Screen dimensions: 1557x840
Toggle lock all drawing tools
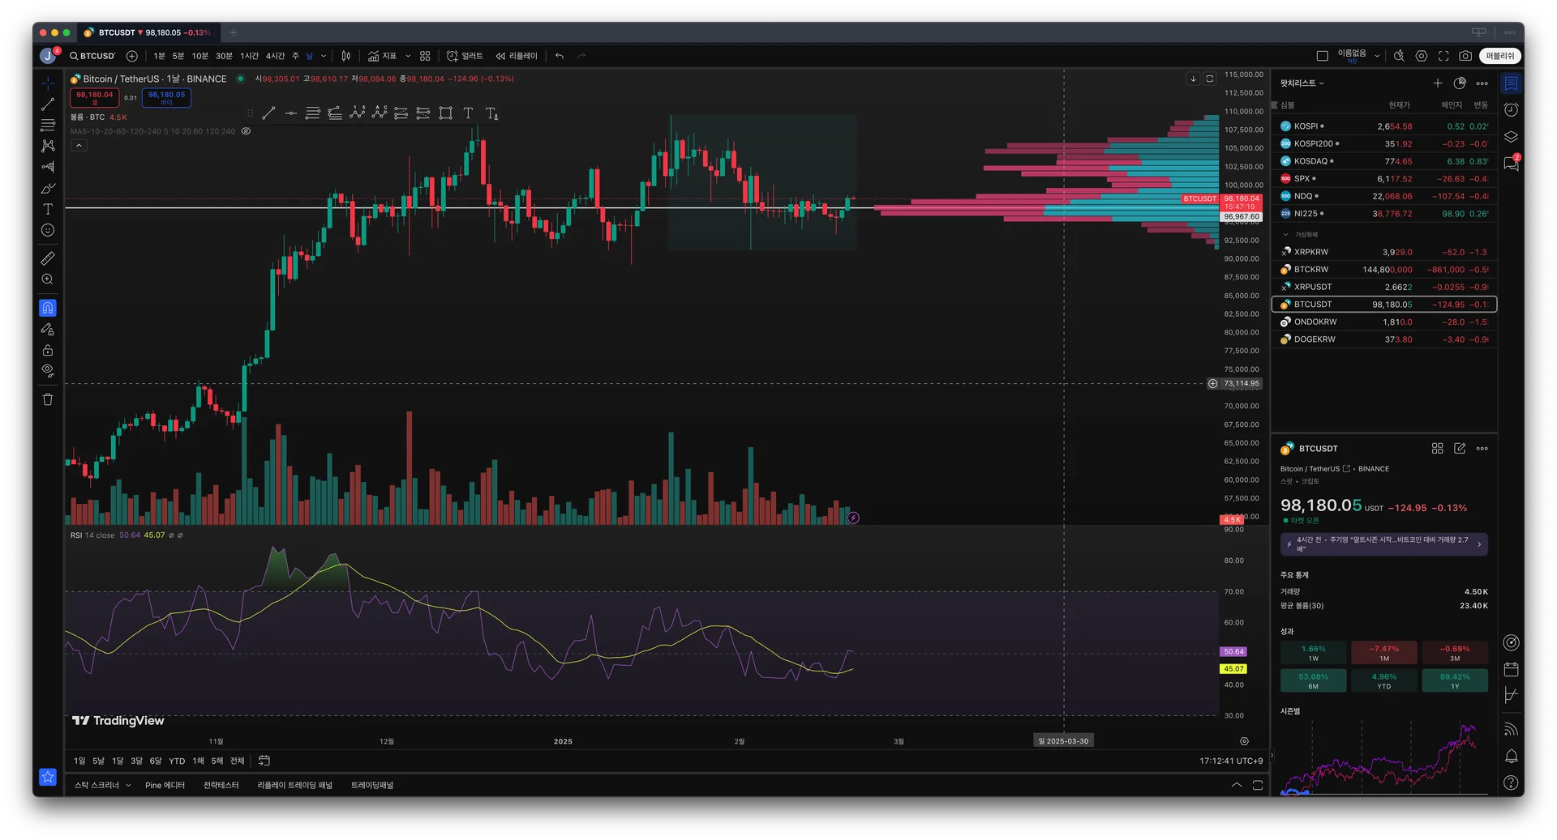click(48, 350)
